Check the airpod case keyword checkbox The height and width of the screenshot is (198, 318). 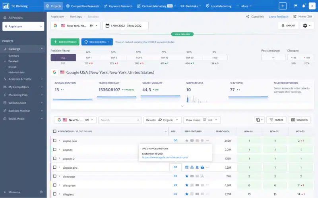55,141
